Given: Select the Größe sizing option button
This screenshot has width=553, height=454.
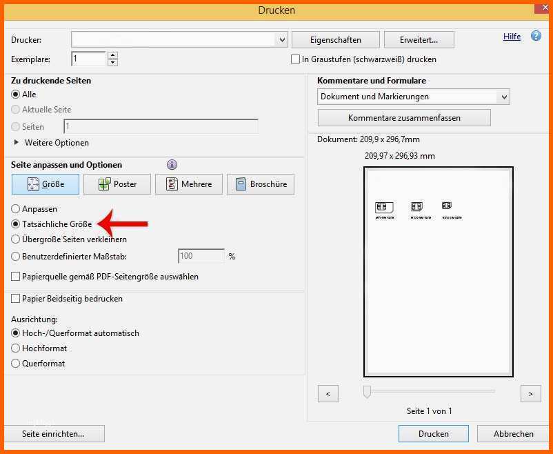Looking at the screenshot, I should click(47, 184).
